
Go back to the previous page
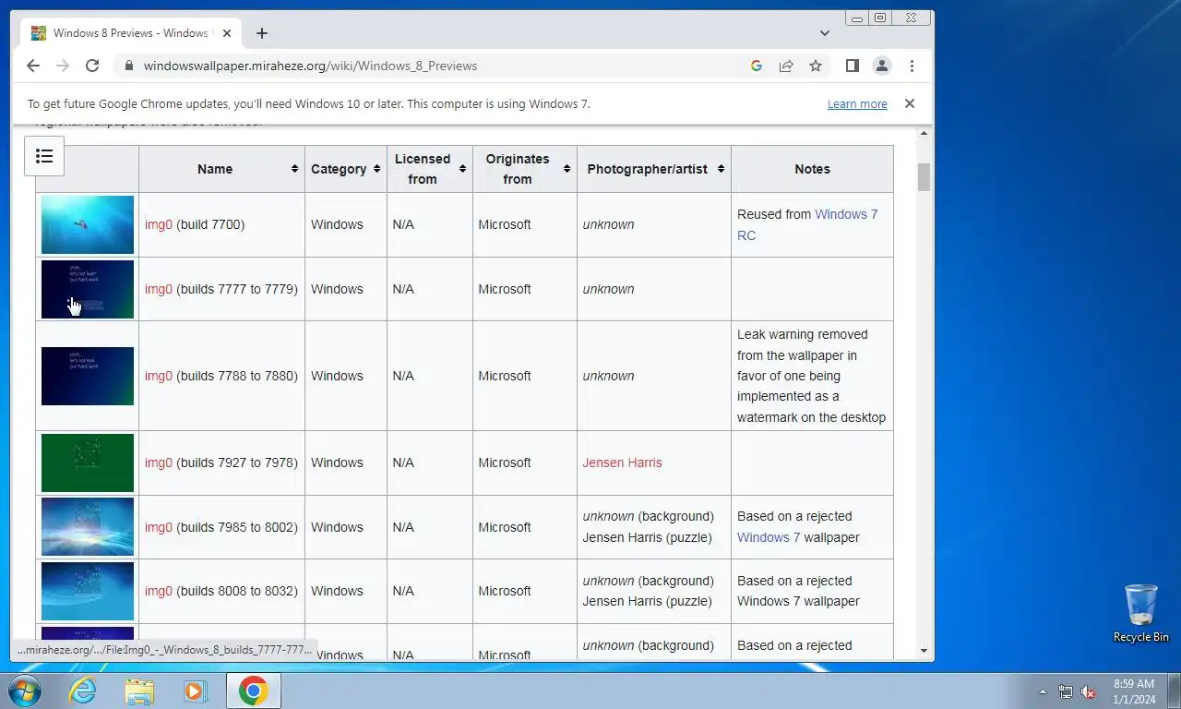(x=33, y=66)
